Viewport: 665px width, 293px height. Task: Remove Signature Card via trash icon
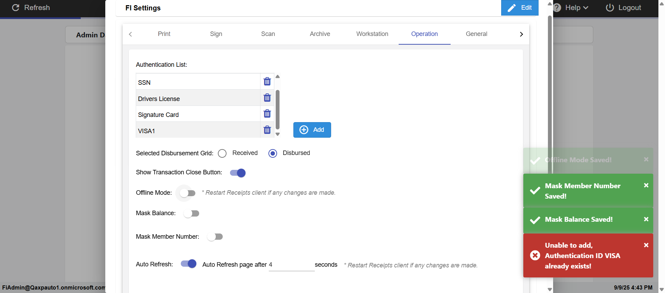point(267,114)
